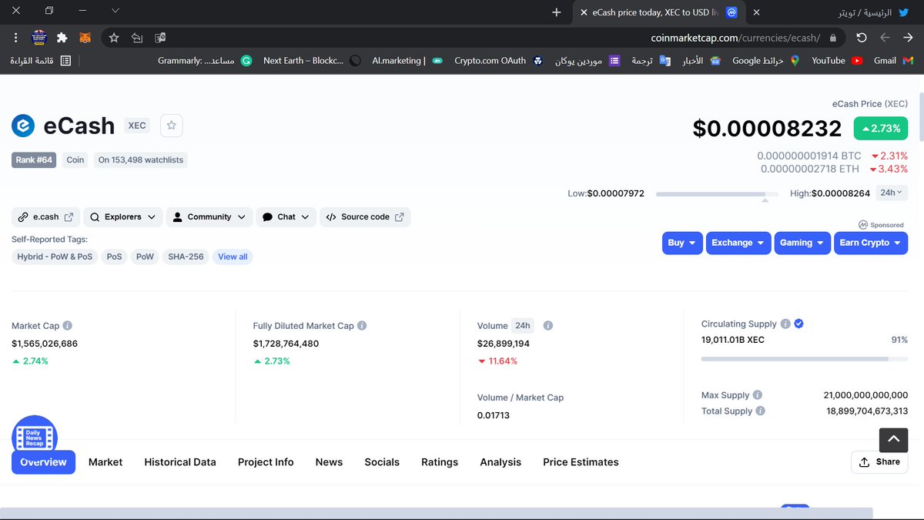
Task: Switch to the Project Info tab
Action: (266, 462)
